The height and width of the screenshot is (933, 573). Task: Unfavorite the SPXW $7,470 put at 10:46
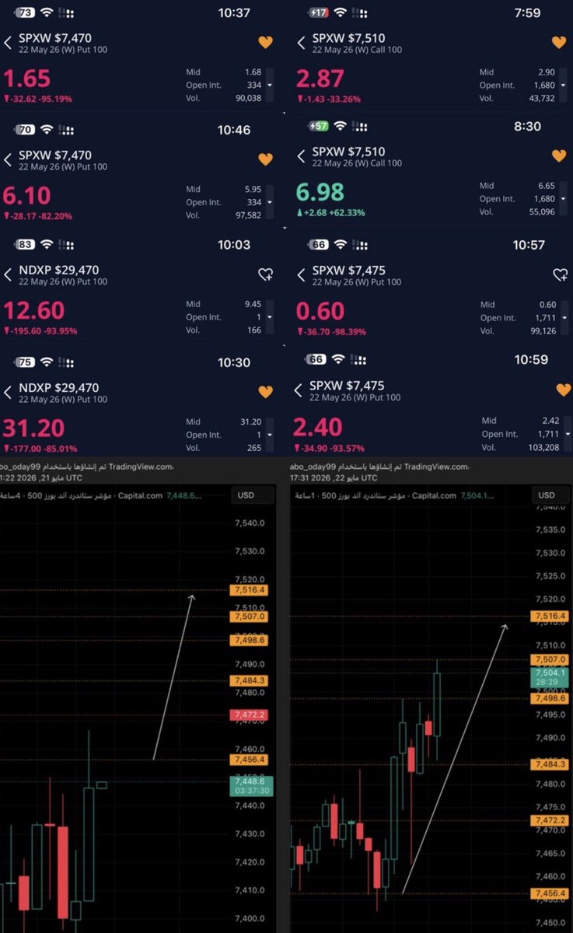[x=265, y=159]
